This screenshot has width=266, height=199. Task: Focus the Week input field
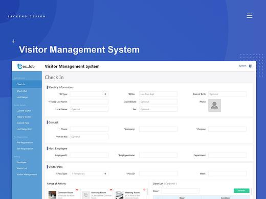pyautogui.click(x=227, y=173)
